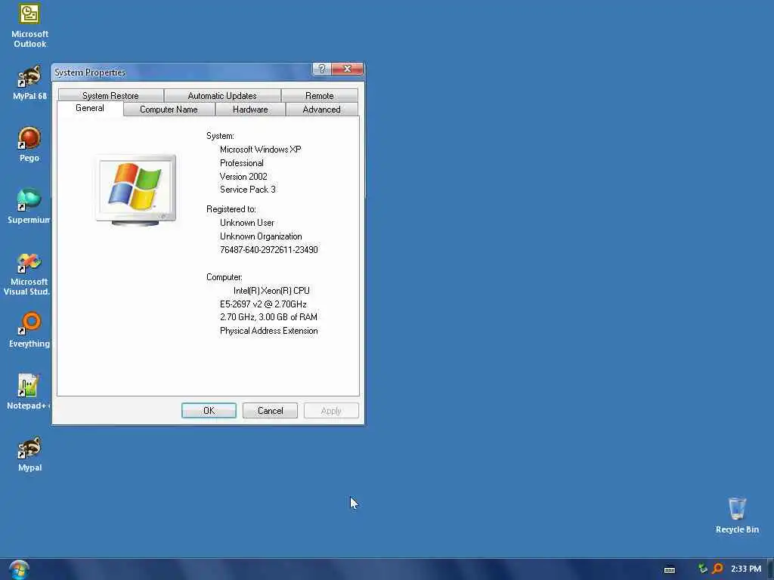The image size is (774, 580).
Task: Open the Computer Name tab
Action: pyautogui.click(x=169, y=110)
